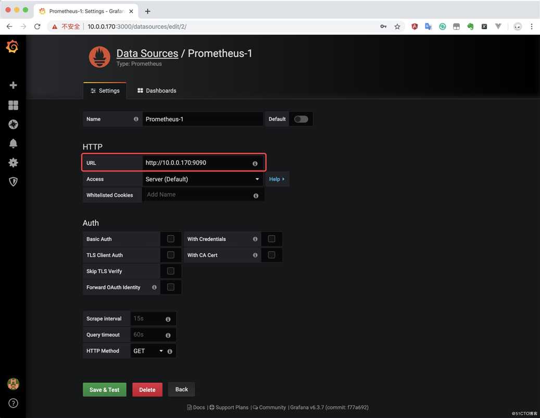Click the With CA Cert info icon
This screenshot has height=418, width=540.
[x=255, y=255]
